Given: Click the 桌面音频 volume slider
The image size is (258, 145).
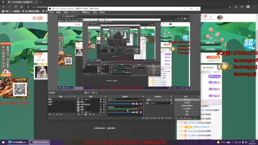Looking at the screenshot, I should (122, 112).
